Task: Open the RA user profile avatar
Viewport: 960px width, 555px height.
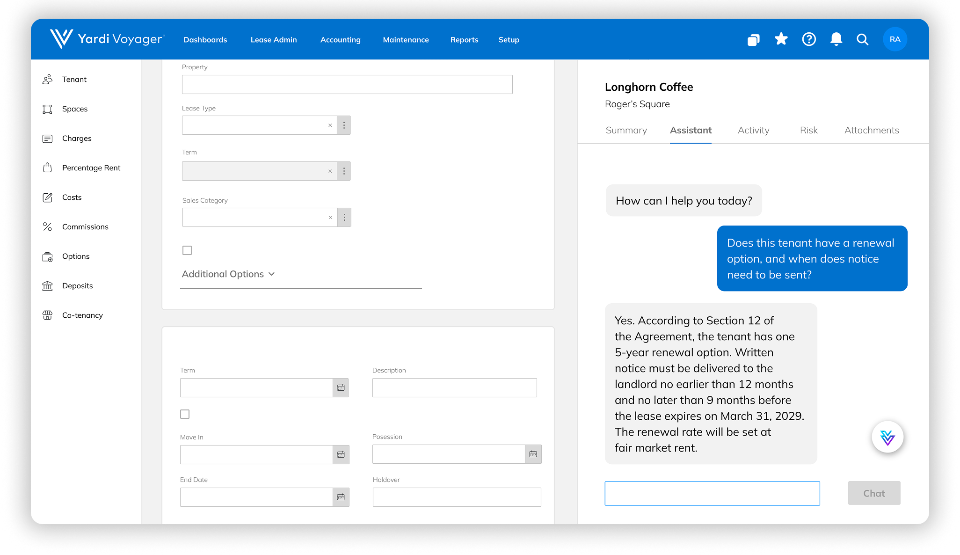Action: tap(895, 39)
